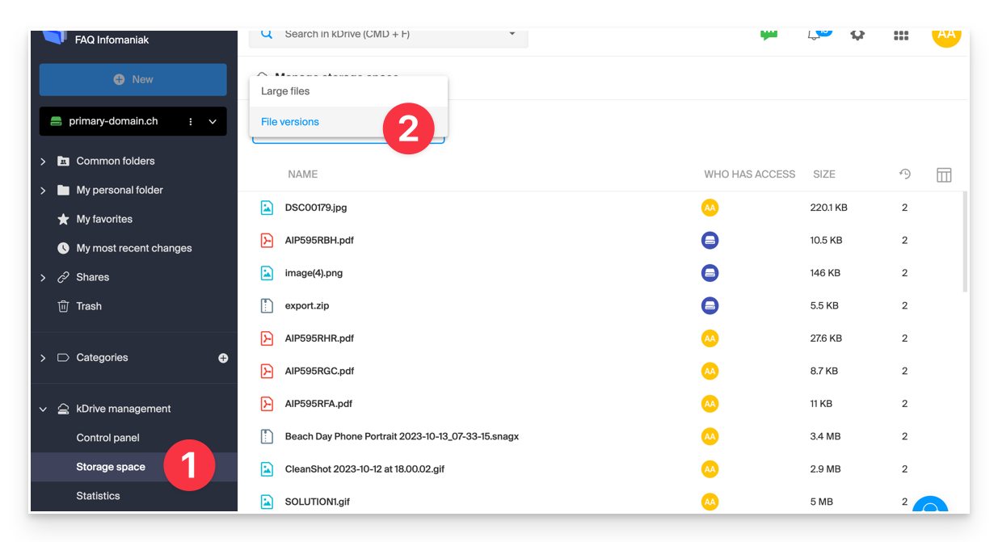Open the search scope dropdown arrow
This screenshot has height=542, width=998.
point(512,34)
